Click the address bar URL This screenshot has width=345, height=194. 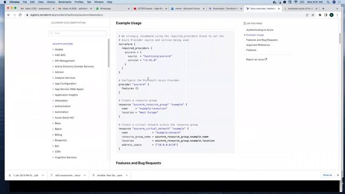[66, 15]
